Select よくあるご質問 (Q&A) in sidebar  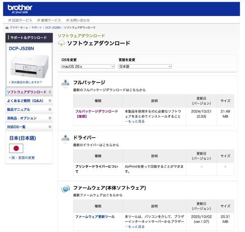[x=29, y=101]
